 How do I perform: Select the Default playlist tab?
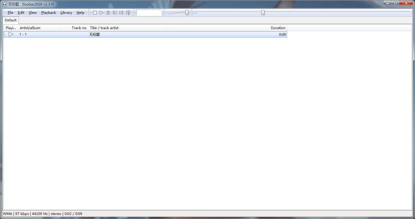pyautogui.click(x=11, y=20)
